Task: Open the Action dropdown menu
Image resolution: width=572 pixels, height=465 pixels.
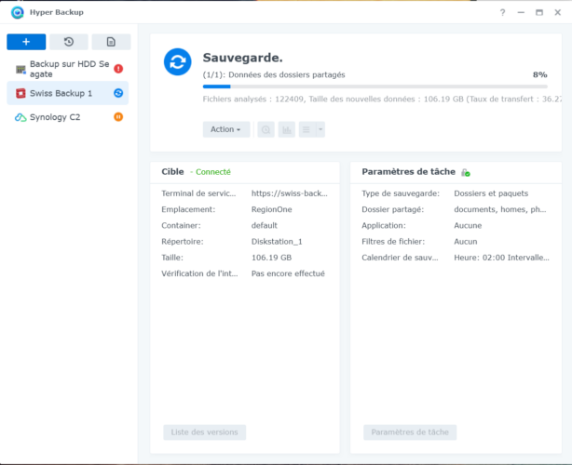Action: coord(226,129)
